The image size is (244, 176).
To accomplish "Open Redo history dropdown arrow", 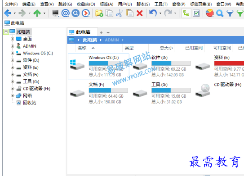I will (175, 13).
